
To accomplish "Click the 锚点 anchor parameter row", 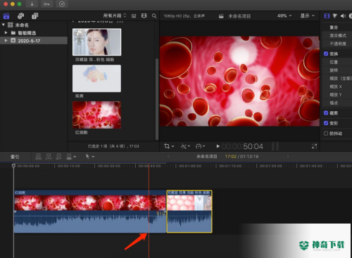I will point(337,103).
